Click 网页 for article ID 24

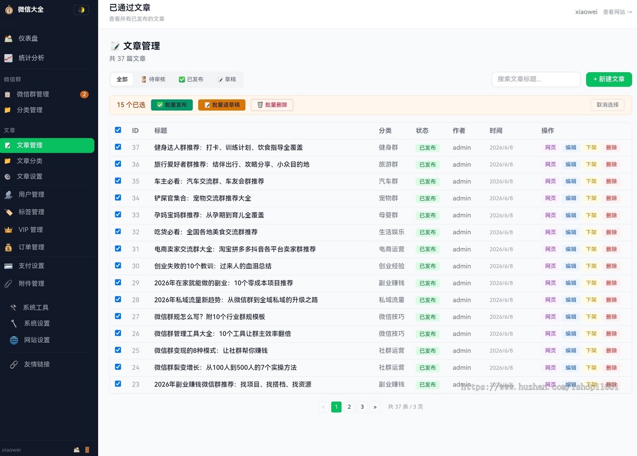[x=550, y=368]
